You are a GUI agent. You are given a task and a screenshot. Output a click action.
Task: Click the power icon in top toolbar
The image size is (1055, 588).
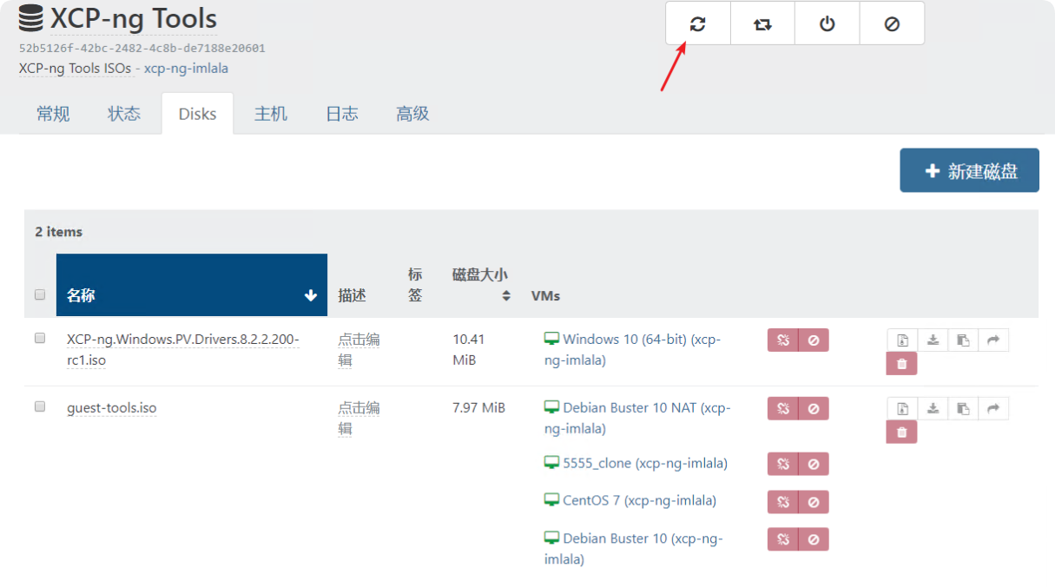[x=827, y=23]
